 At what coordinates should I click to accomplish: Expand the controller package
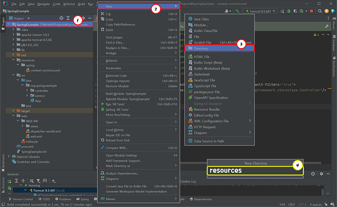coord(27,91)
